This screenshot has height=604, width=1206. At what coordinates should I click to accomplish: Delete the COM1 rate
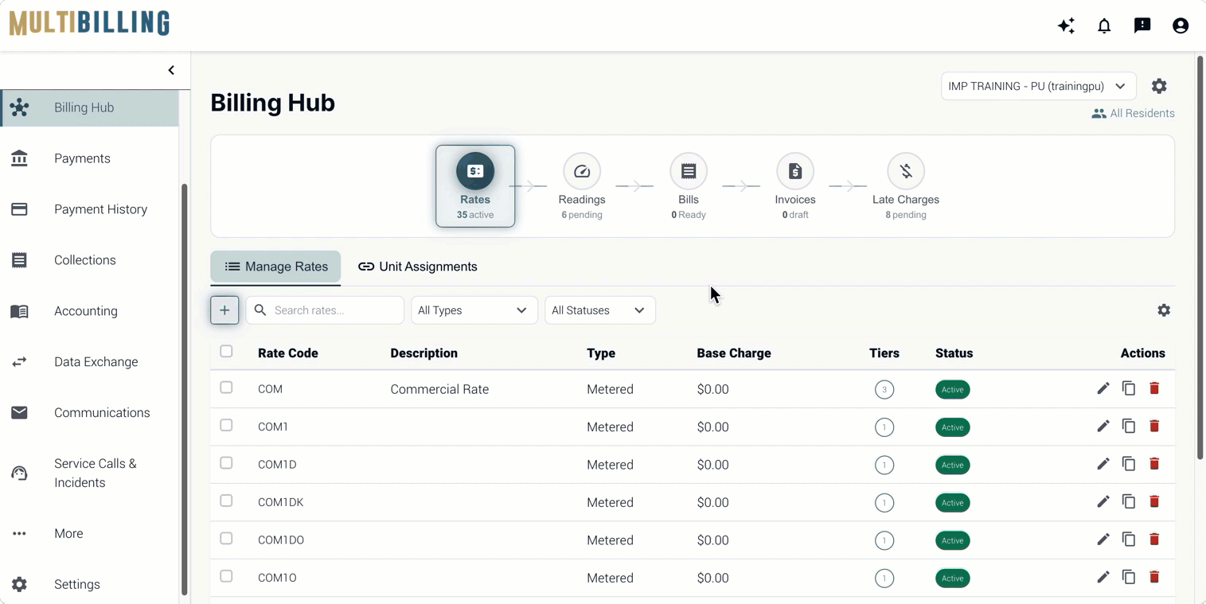pyautogui.click(x=1154, y=426)
